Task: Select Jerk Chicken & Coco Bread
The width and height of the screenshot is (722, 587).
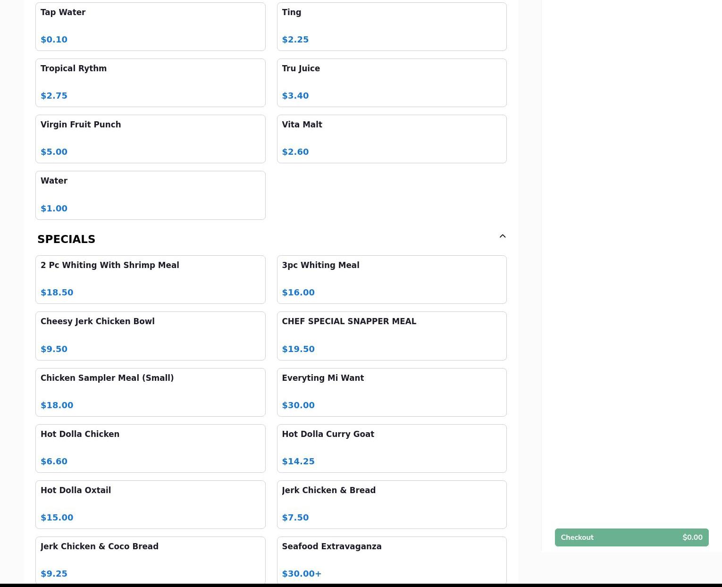Action: pos(151,561)
